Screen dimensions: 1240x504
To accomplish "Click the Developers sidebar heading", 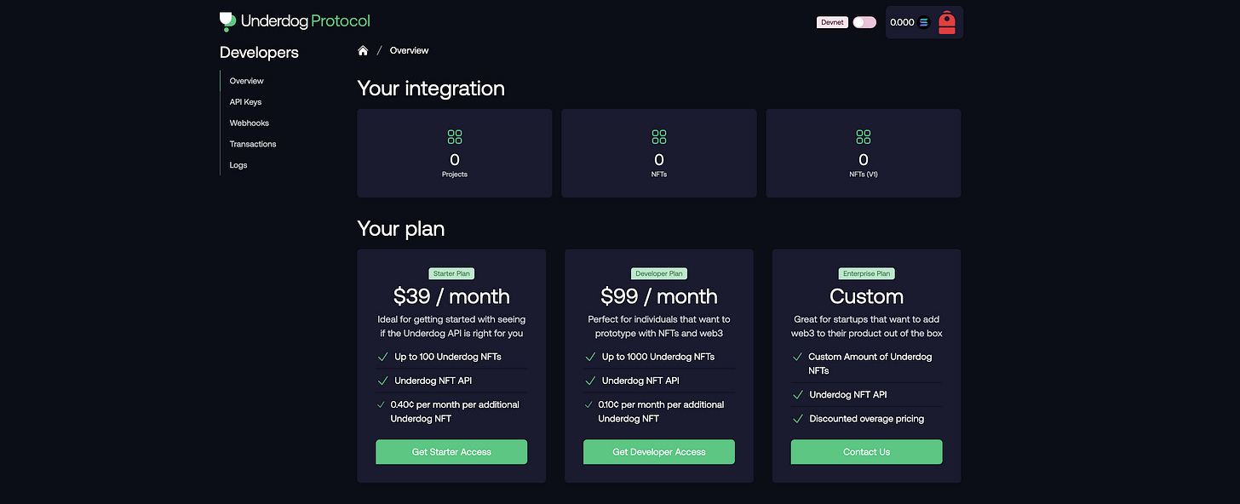I will (259, 53).
